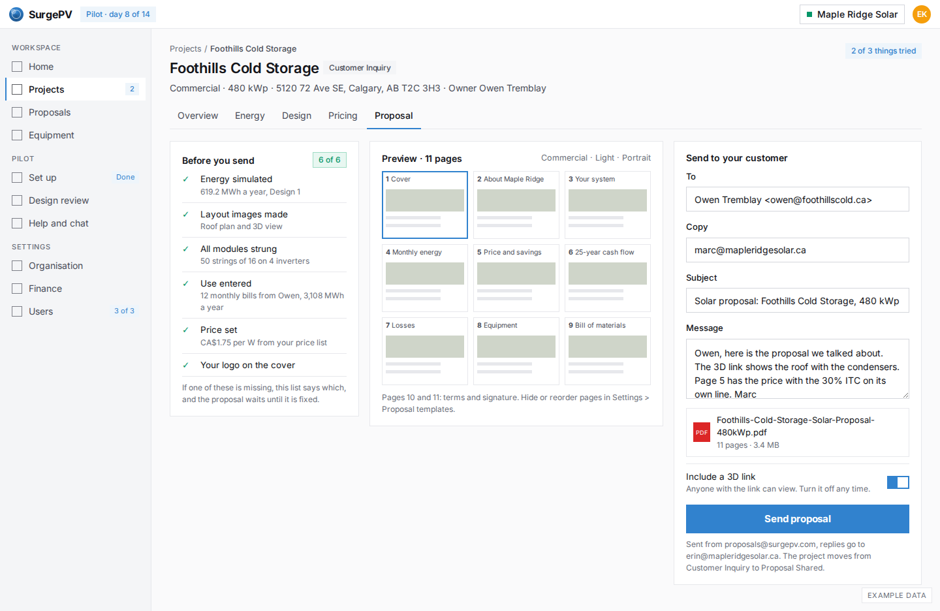Switch to the Overview tab
Viewport: 940px width, 611px height.
[198, 116]
